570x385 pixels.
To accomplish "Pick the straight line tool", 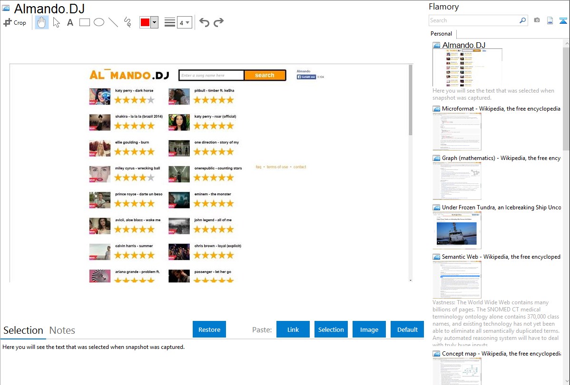I will [x=113, y=22].
